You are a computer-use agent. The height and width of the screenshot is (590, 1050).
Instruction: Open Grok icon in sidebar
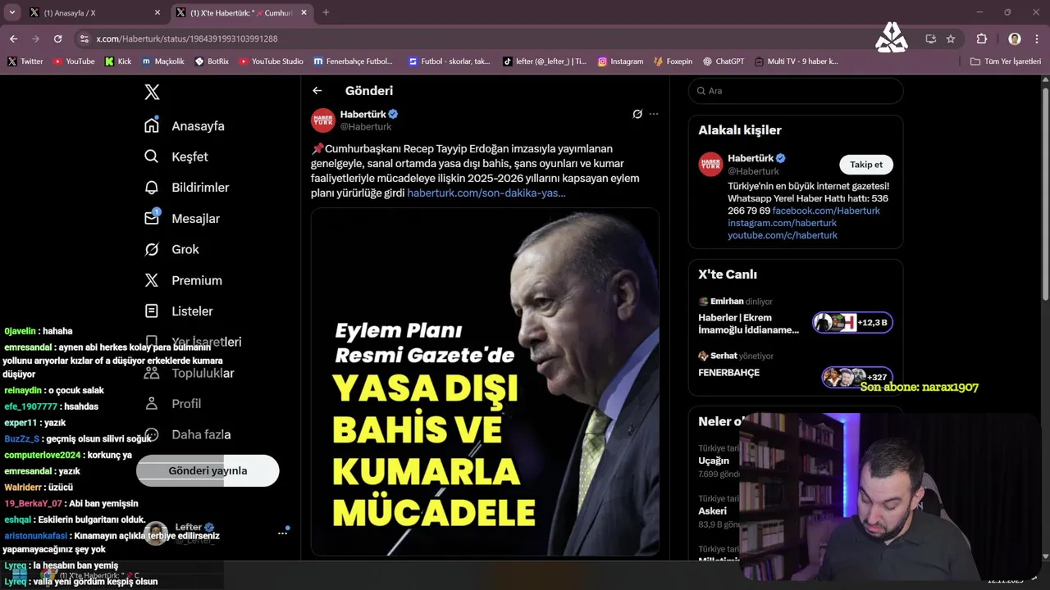[x=151, y=249]
